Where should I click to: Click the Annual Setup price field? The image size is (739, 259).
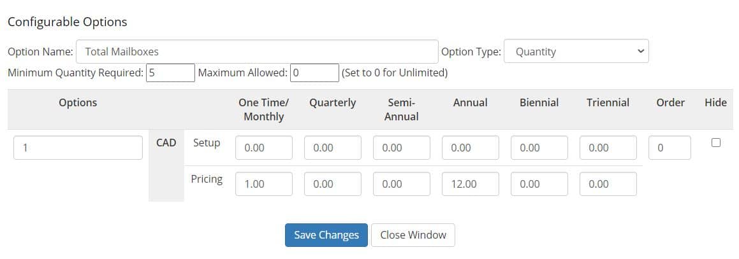471,148
